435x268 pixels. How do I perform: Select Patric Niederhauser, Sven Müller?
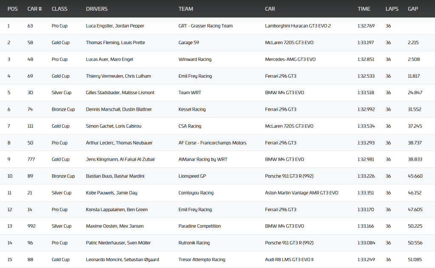[118, 243]
